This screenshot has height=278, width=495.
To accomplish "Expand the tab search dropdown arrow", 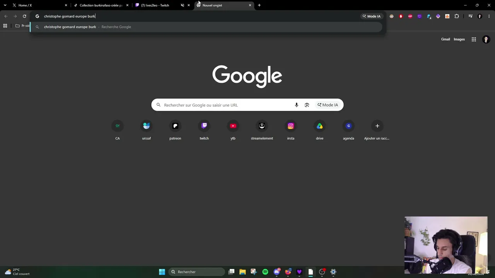I will [x=5, y=5].
